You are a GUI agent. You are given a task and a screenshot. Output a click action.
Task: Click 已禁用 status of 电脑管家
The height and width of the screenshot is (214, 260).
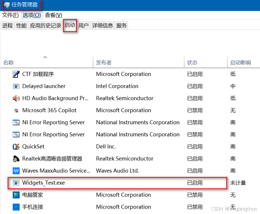(195, 195)
